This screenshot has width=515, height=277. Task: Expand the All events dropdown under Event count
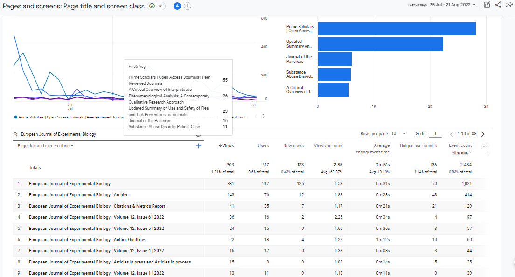tap(461, 152)
